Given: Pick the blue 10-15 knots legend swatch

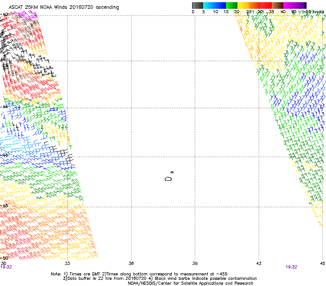Looking at the screenshot, I should click(x=220, y=5).
